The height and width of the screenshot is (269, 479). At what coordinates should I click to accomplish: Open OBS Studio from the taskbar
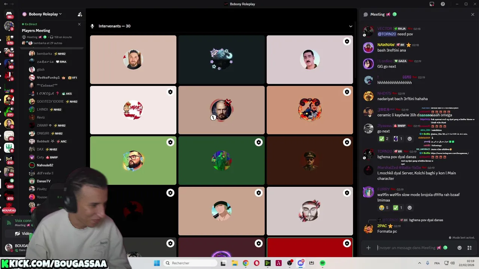(290, 263)
